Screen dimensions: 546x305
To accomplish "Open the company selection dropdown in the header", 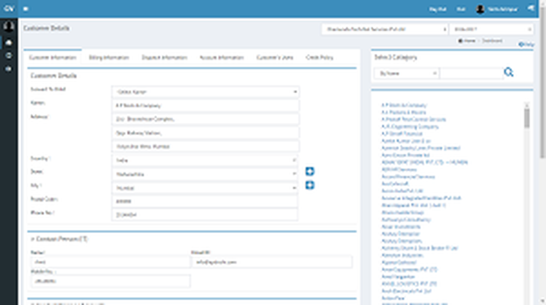I will [x=385, y=29].
